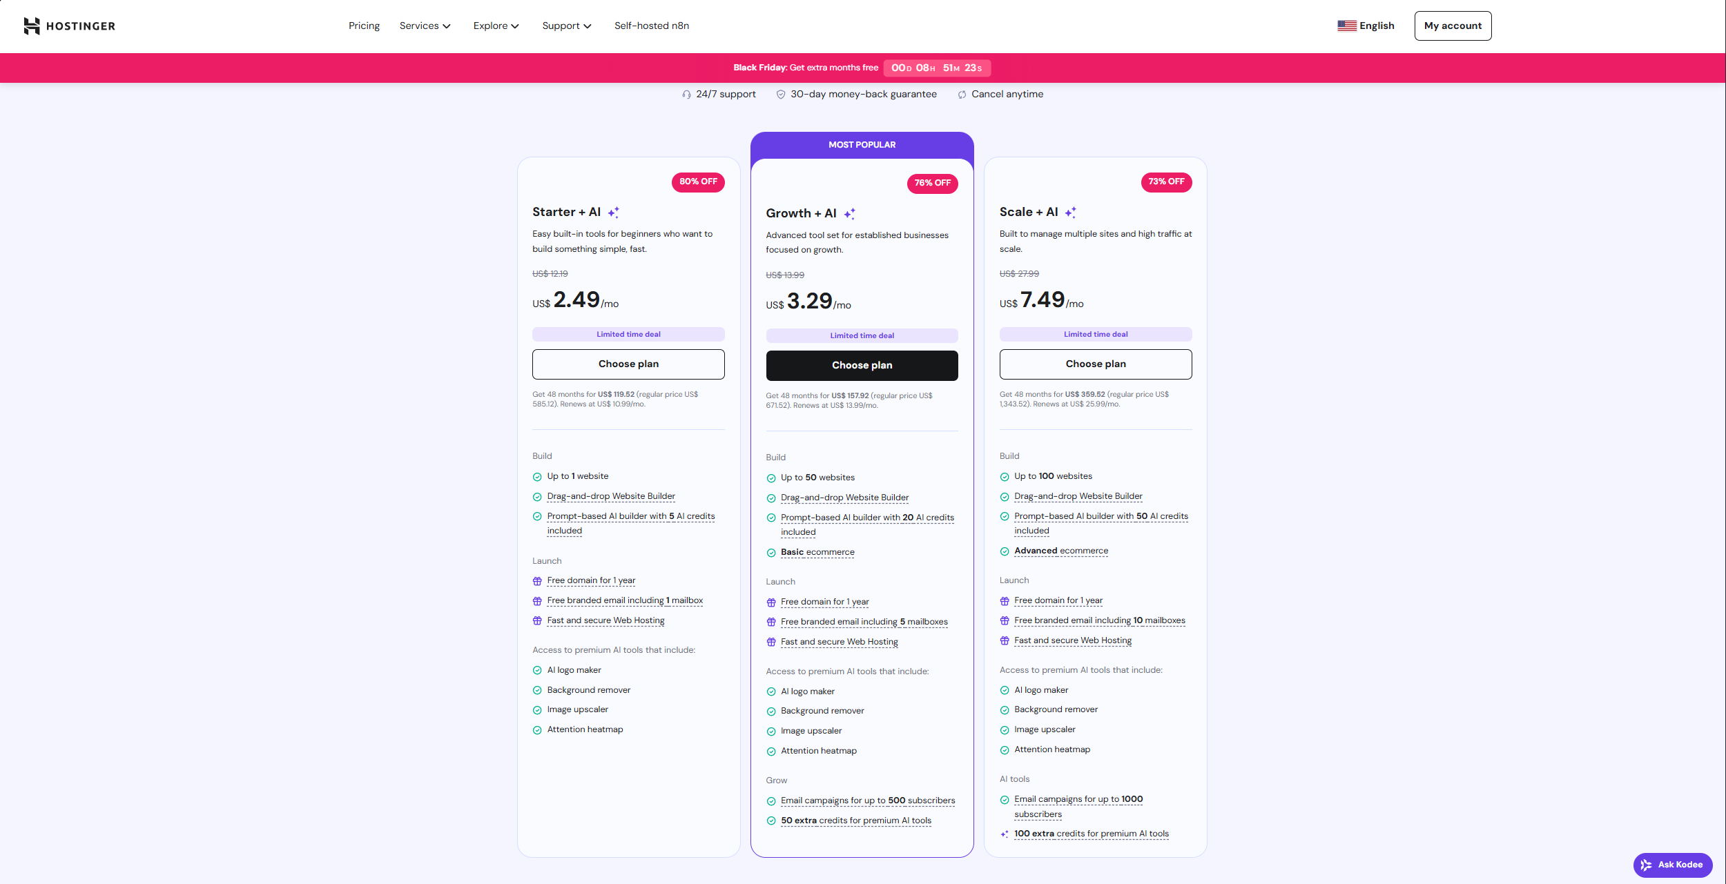Viewport: 1726px width, 884px height.
Task: Click the sparkle icon next to Growth + AI
Action: point(850,213)
